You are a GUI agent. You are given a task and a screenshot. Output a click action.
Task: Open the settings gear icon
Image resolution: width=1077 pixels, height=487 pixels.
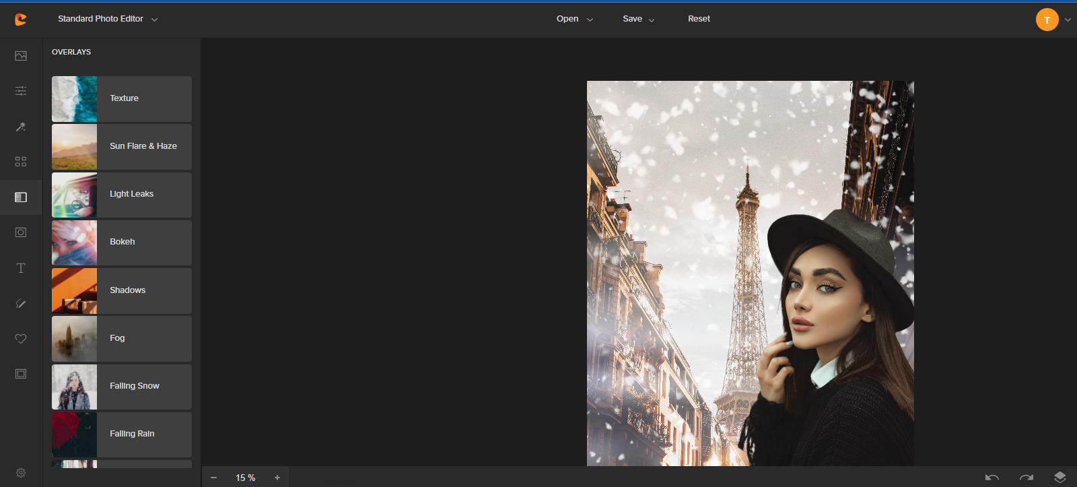coord(21,473)
